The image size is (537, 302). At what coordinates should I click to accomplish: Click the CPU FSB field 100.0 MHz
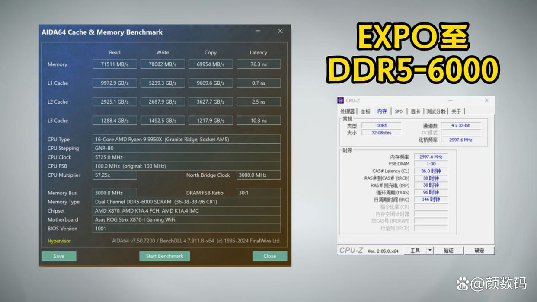click(187, 166)
